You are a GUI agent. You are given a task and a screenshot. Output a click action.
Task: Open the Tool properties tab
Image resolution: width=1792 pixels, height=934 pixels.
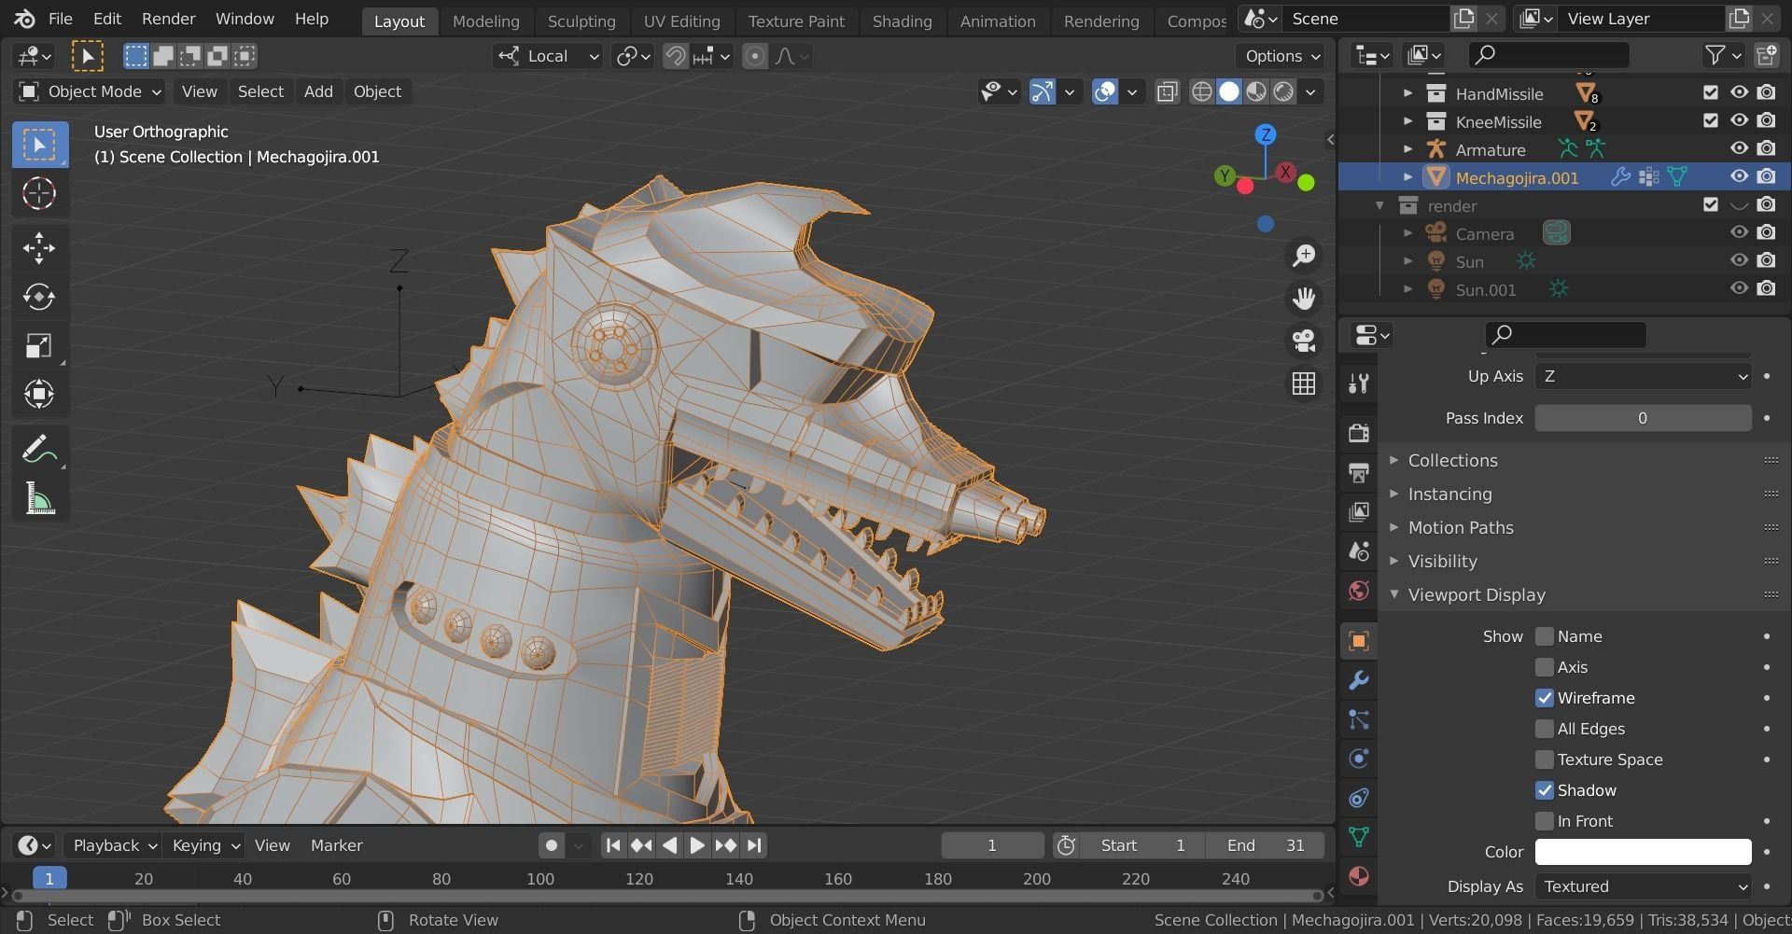tap(1359, 383)
